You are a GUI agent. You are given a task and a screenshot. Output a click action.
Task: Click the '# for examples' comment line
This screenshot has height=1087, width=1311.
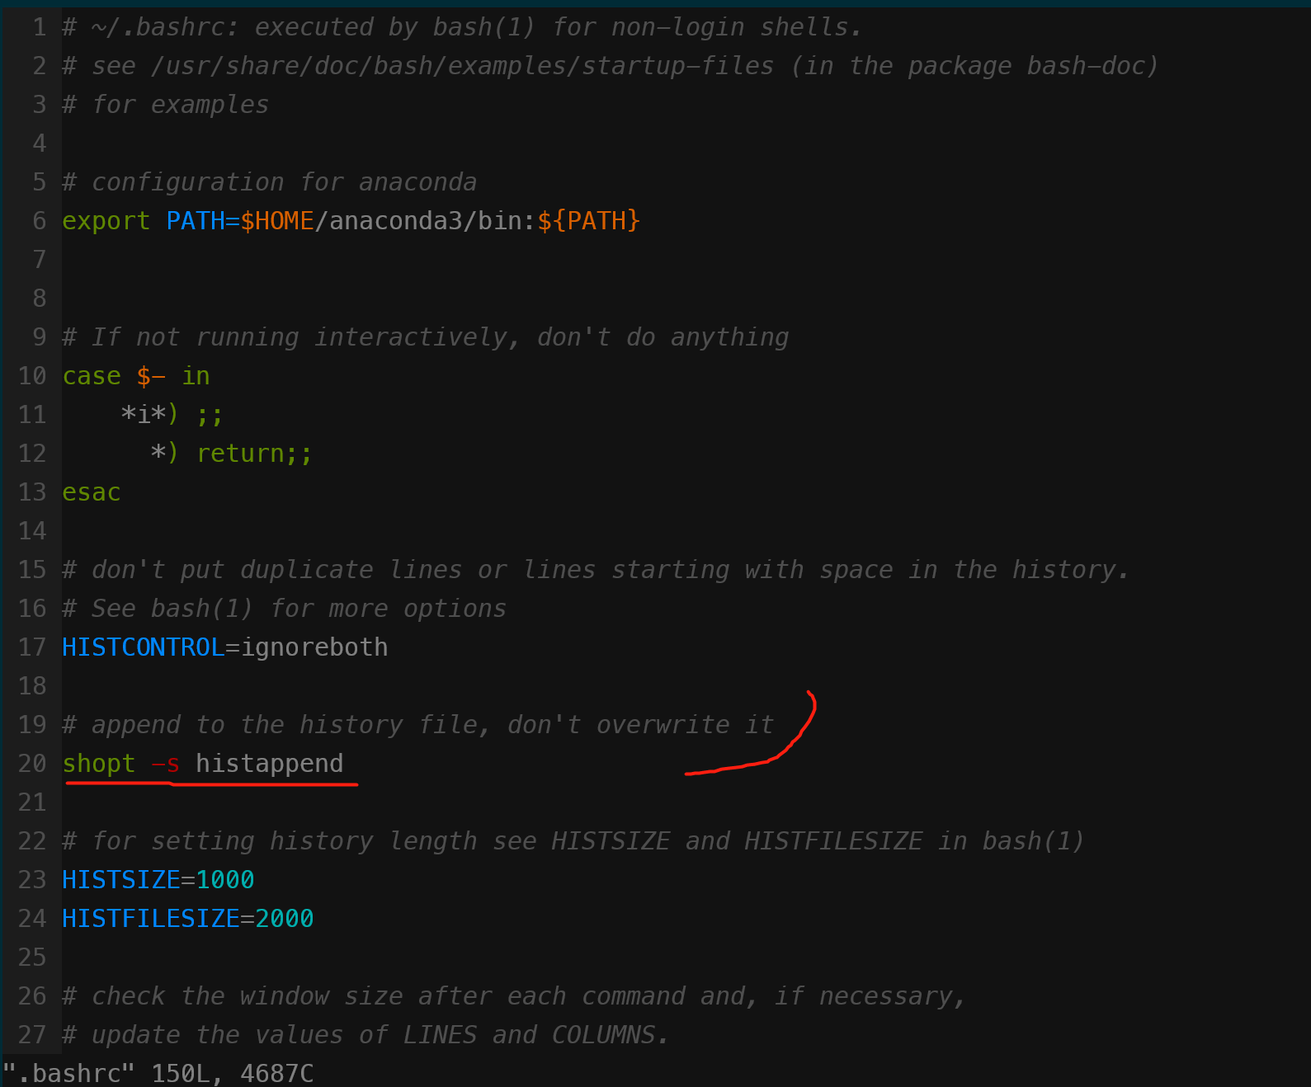pos(166,105)
